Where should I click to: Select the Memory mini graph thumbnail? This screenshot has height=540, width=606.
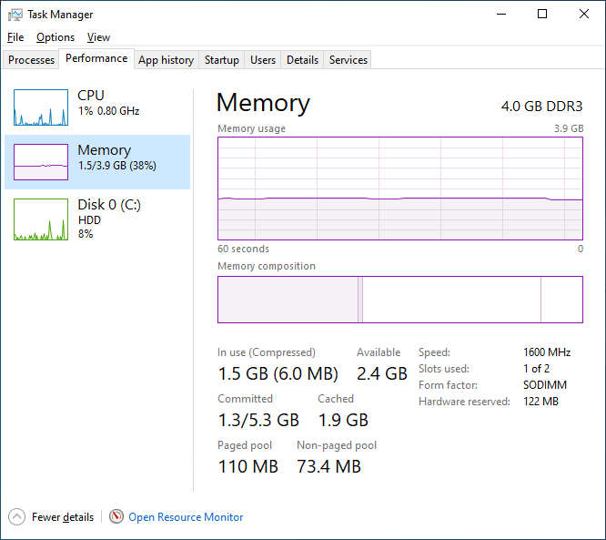tap(41, 162)
